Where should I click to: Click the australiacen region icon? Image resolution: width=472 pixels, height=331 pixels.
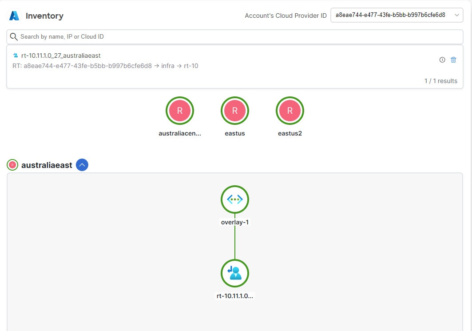coord(180,111)
